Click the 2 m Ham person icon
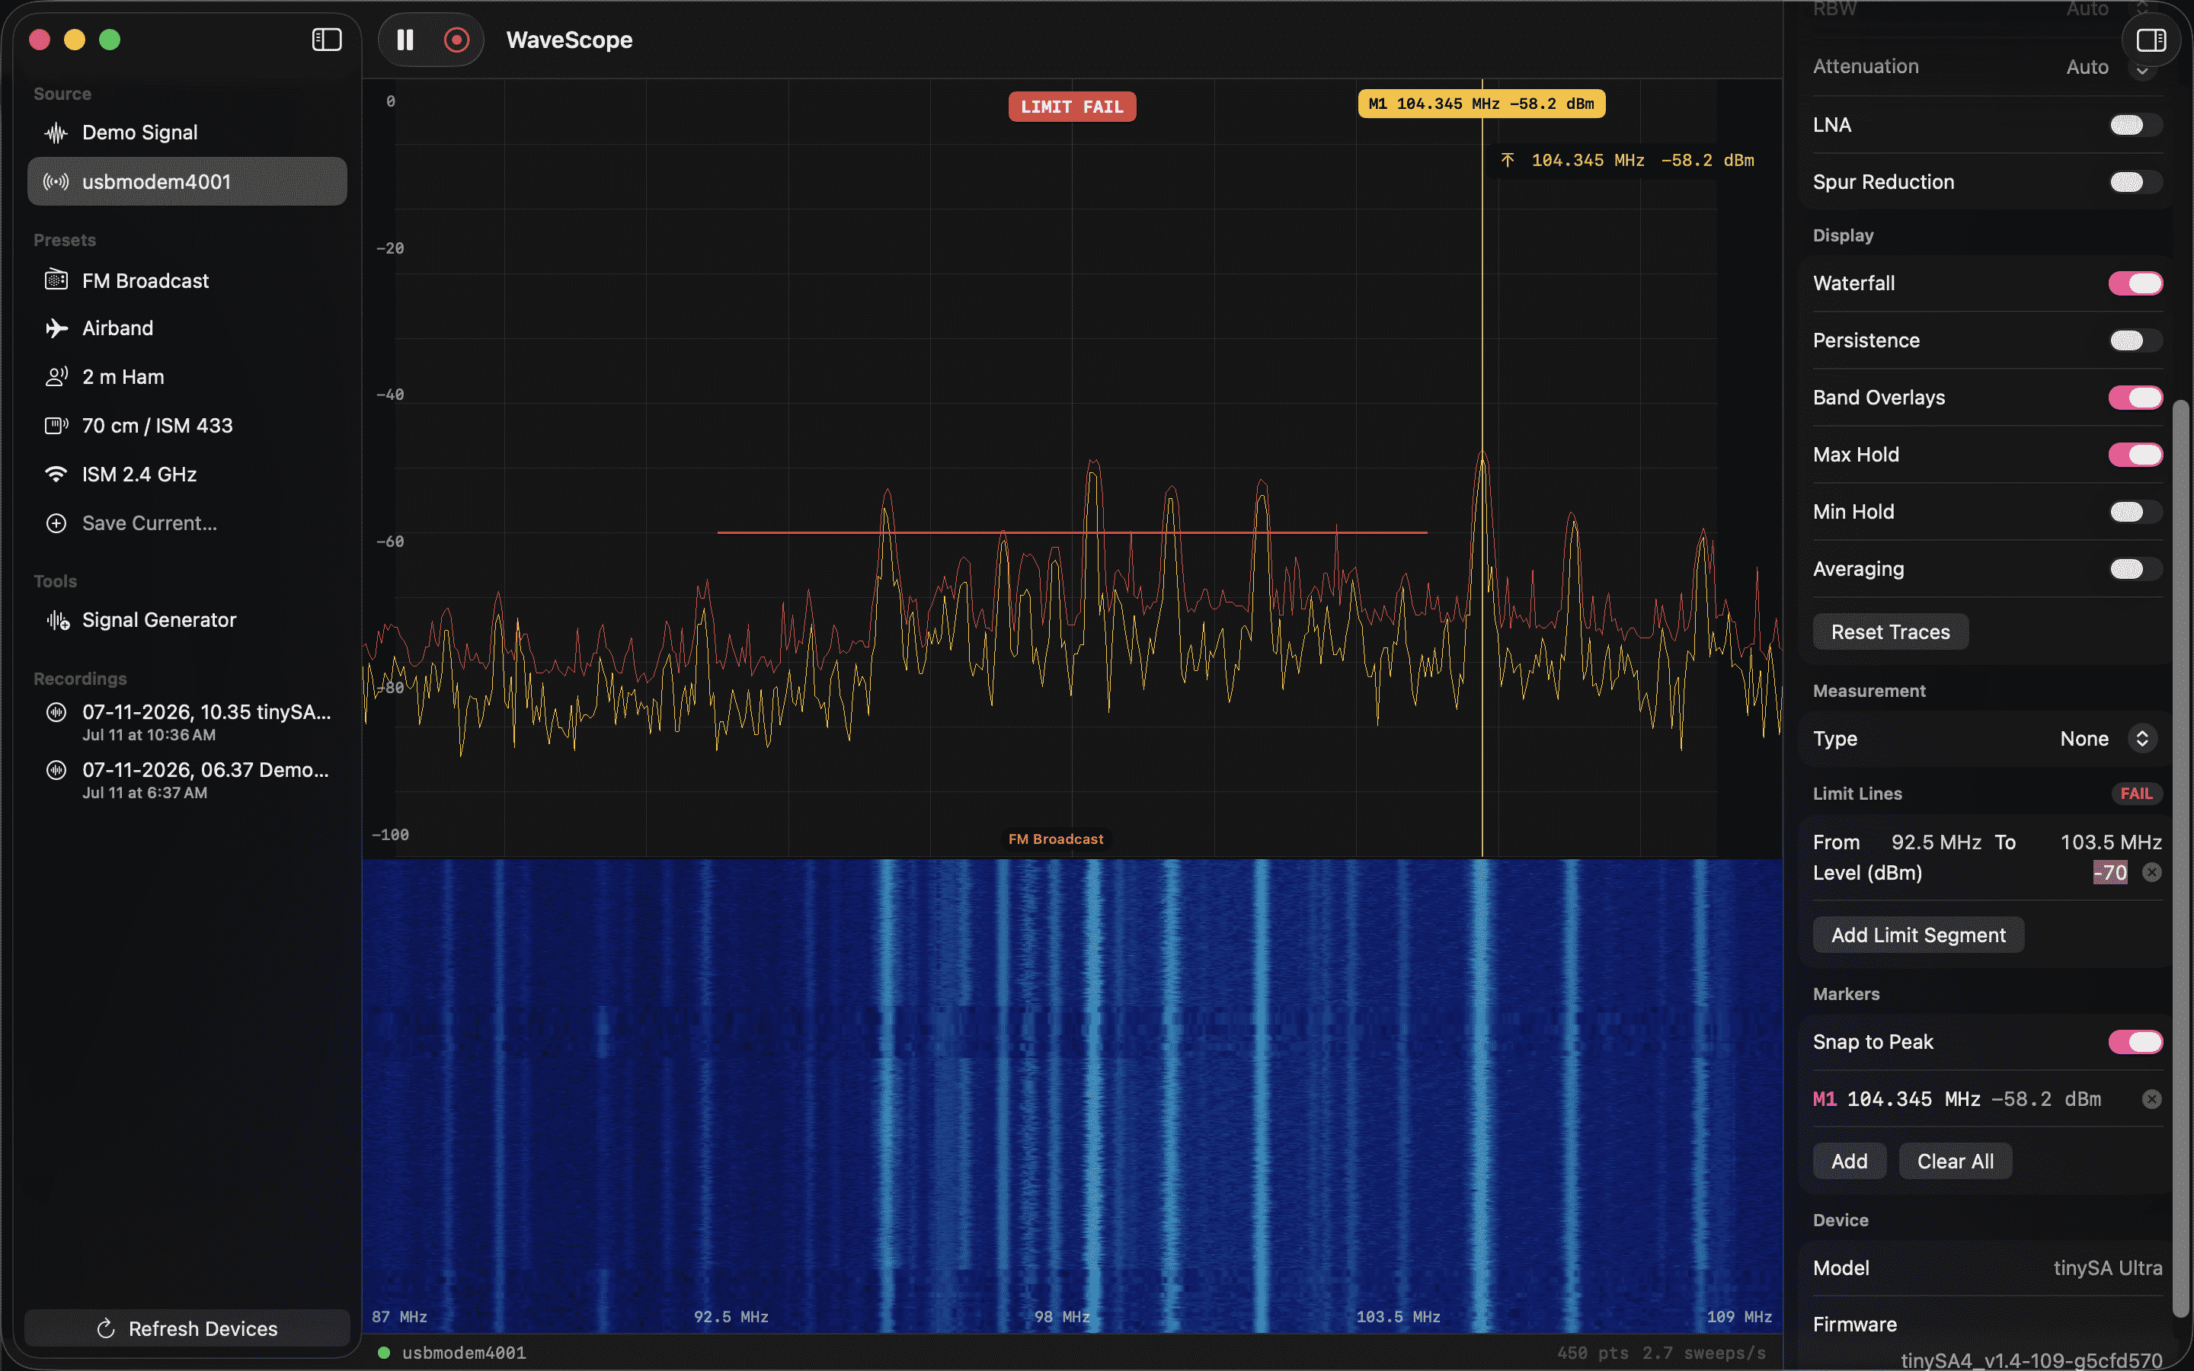 56,376
